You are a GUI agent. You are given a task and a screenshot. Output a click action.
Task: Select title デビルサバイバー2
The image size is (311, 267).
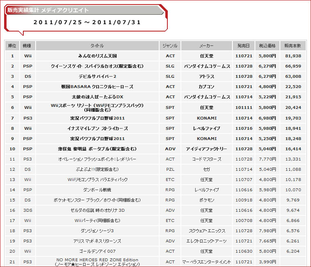97,77
